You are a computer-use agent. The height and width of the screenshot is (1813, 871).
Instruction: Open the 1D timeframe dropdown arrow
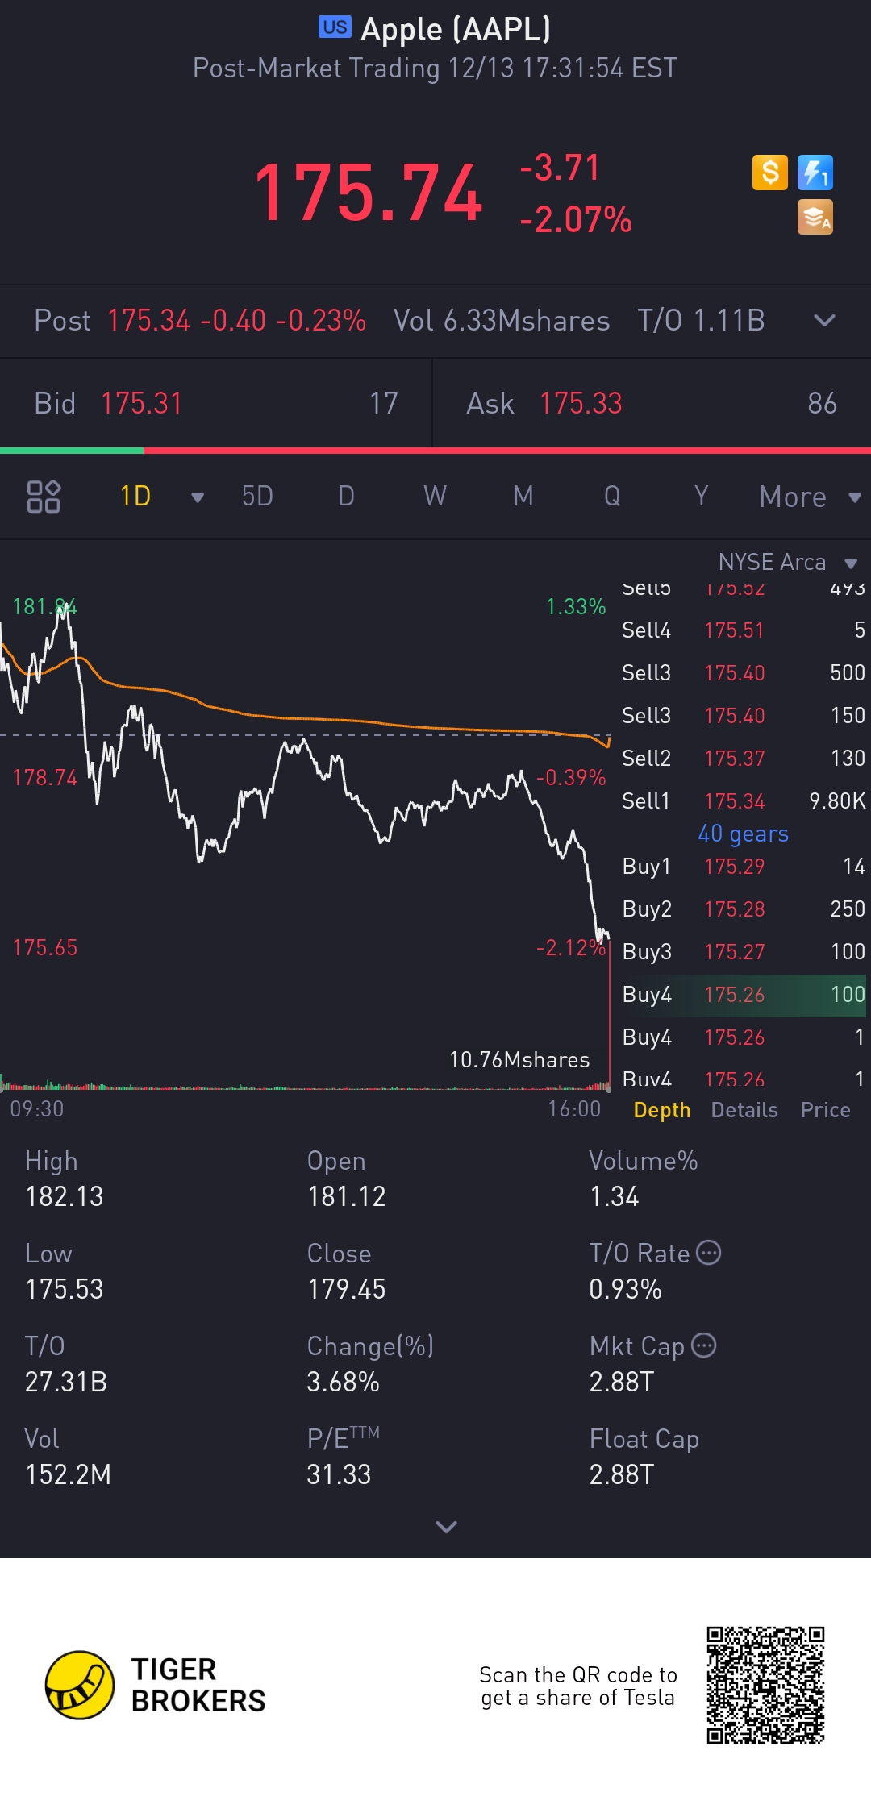point(197,497)
